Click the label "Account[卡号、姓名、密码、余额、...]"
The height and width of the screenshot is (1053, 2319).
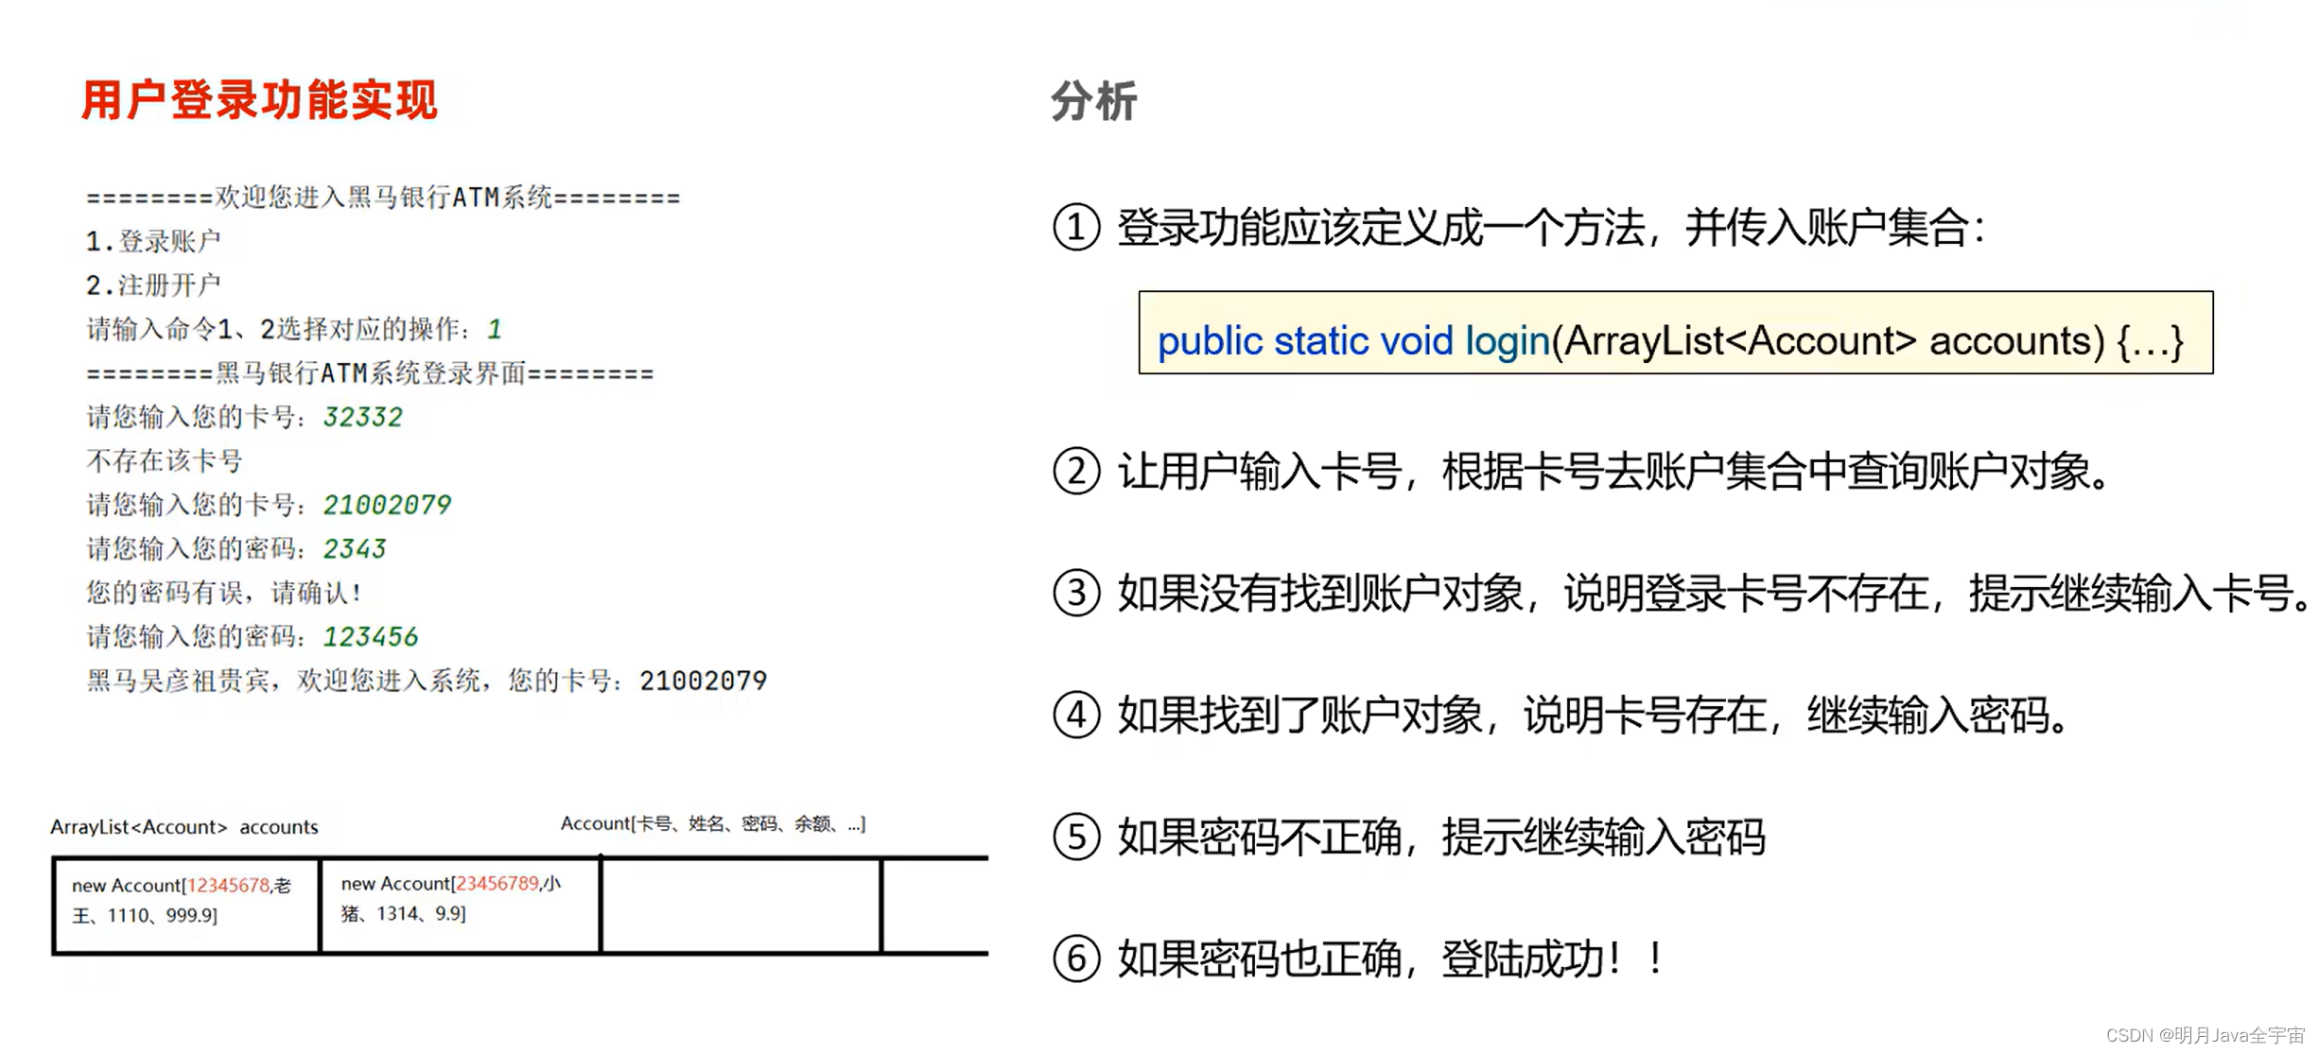[x=713, y=823]
